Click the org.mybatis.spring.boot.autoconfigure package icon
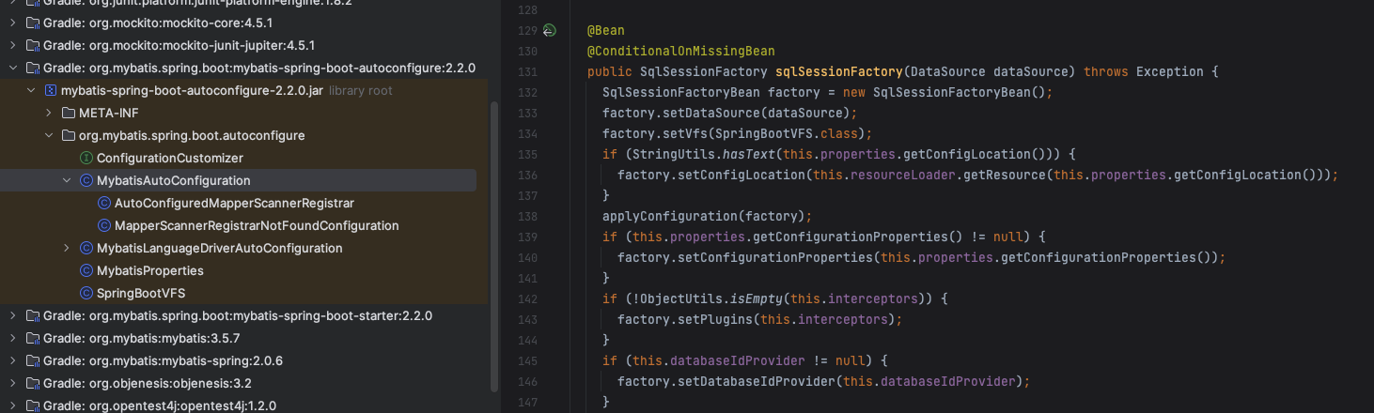Viewport: 1374px width, 413px height. tap(69, 135)
